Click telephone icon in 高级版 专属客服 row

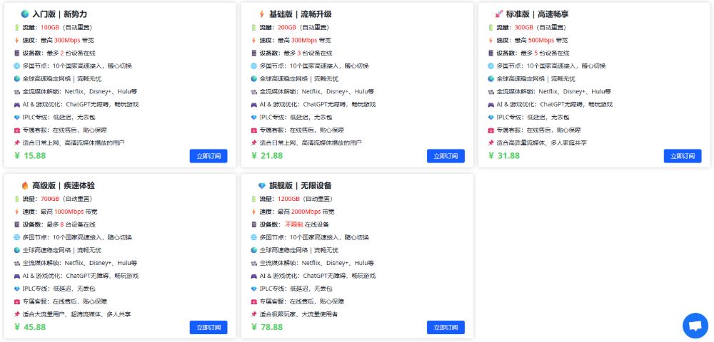click(17, 301)
